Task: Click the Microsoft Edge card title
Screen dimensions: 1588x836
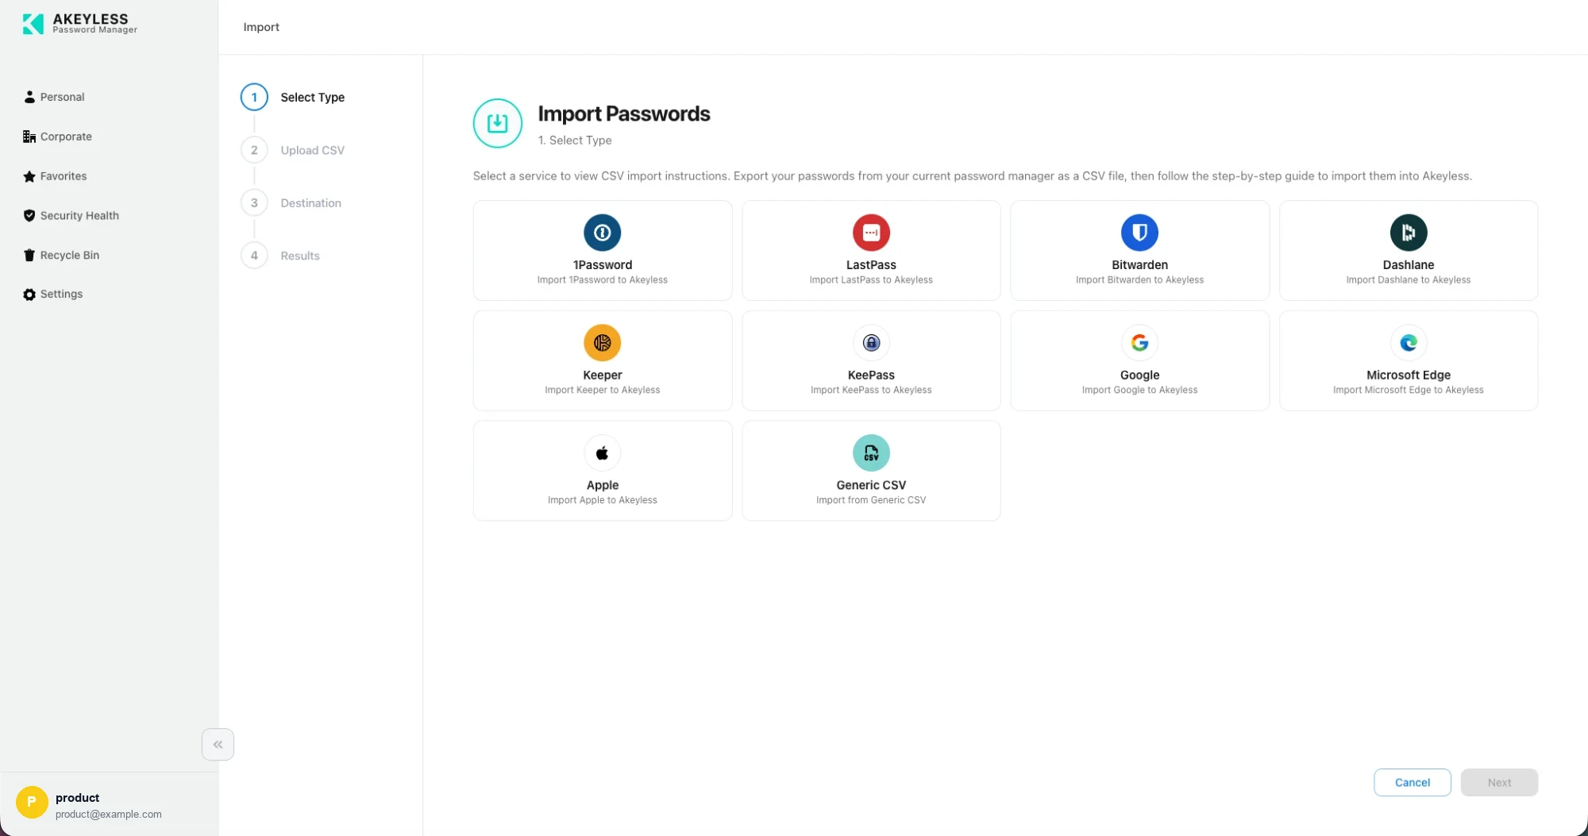Action: (1408, 376)
